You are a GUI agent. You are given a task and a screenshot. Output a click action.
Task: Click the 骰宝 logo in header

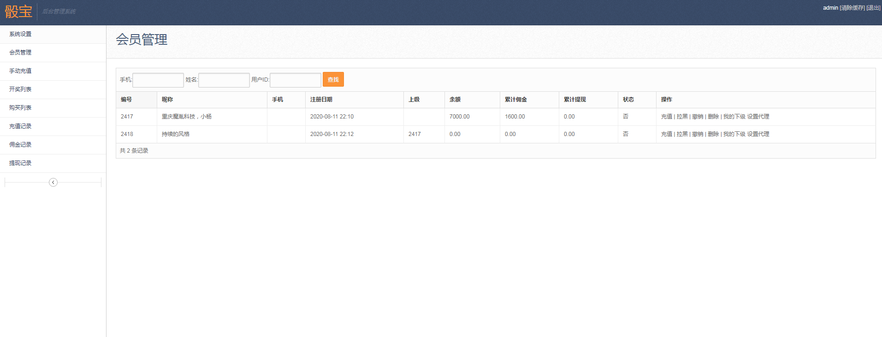click(x=18, y=12)
